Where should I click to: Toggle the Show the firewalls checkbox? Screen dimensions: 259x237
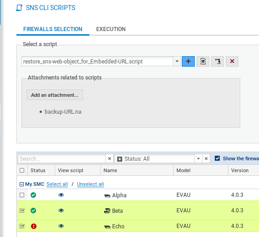point(217,158)
